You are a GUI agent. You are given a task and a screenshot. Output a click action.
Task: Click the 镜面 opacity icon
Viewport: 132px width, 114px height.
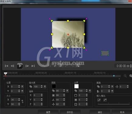tap(98, 87)
